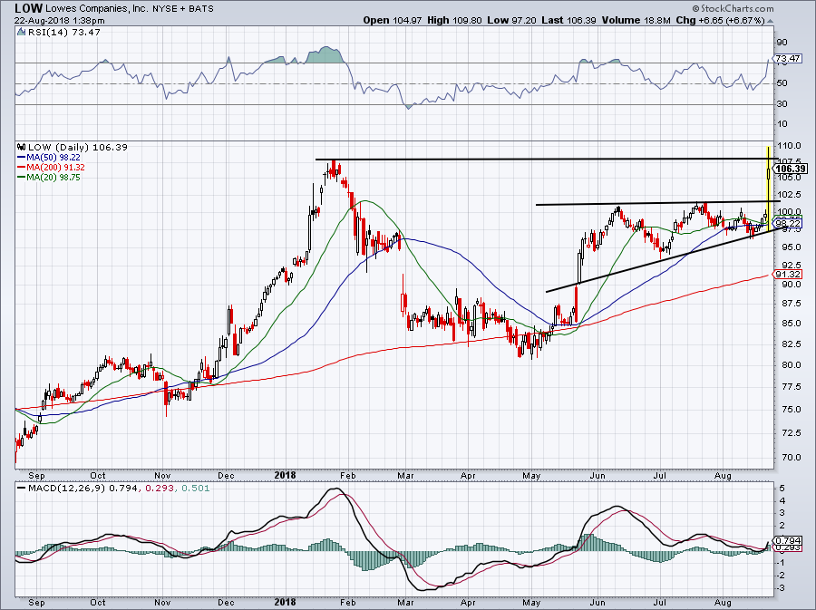Select the red MA(200) legend line swatch
The width and height of the screenshot is (816, 610).
[22, 167]
